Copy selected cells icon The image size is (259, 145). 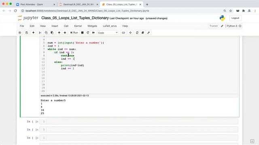[46, 33]
